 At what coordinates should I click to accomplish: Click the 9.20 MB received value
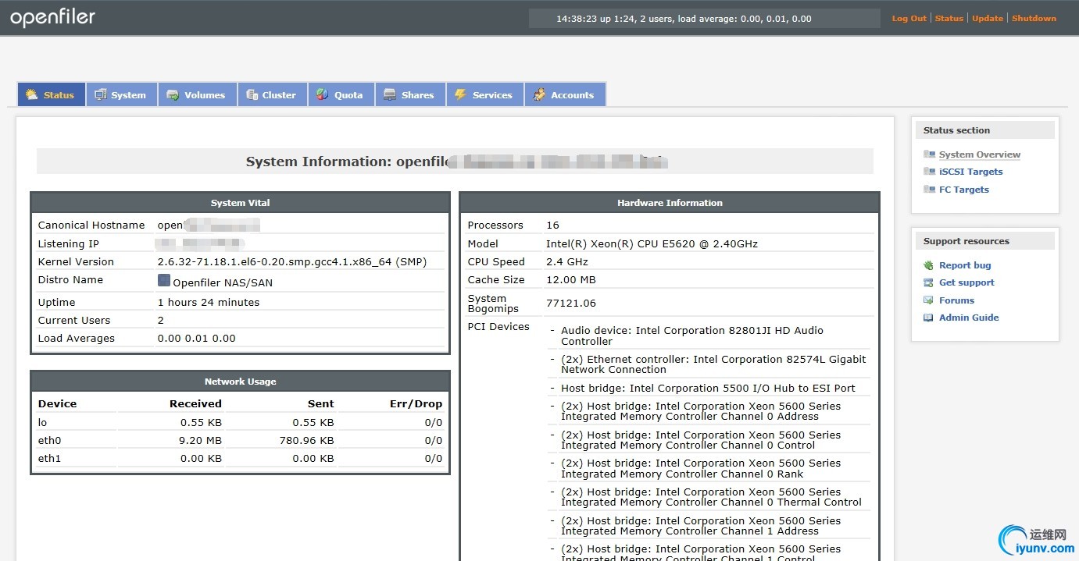point(200,441)
